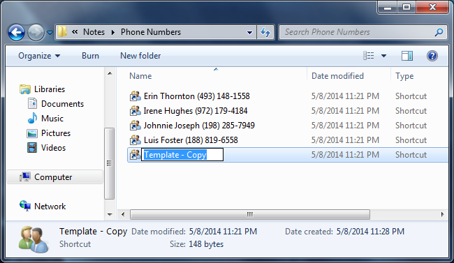The width and height of the screenshot is (454, 263).
Task: Open the address bar history dropdown
Action: tap(249, 32)
